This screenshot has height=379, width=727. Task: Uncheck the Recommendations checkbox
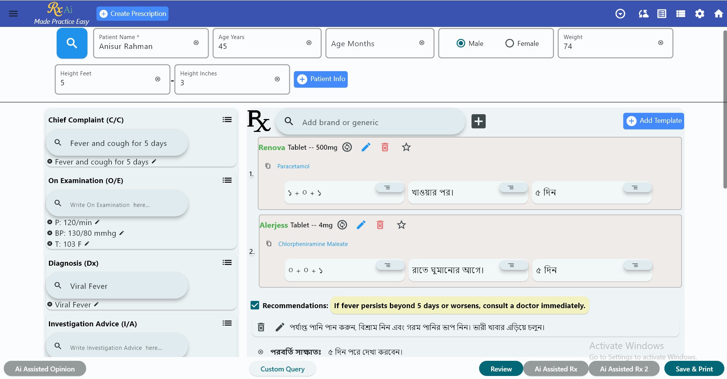point(254,305)
